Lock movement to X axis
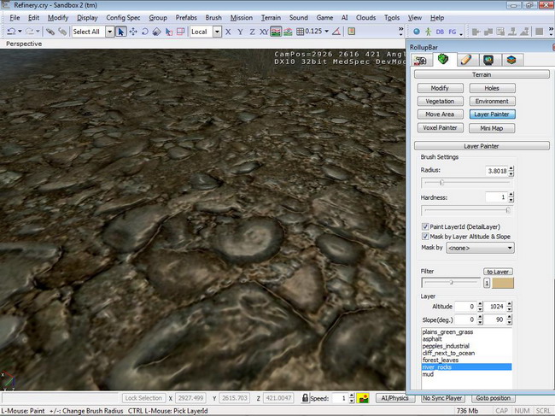This screenshot has width=555, height=416. click(228, 32)
